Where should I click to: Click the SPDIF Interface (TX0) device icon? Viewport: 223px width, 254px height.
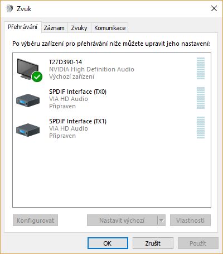tap(28, 100)
